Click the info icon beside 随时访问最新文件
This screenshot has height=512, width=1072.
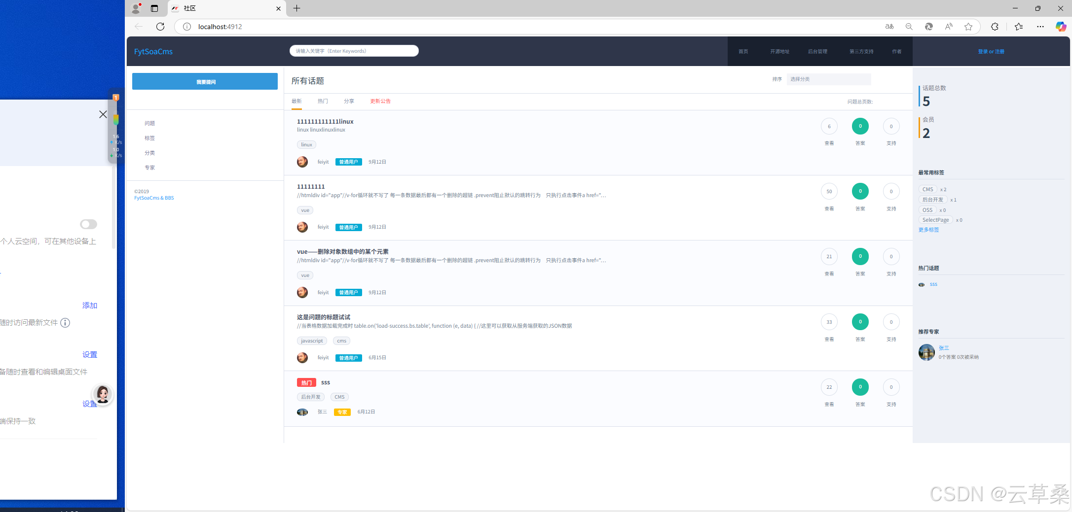click(65, 323)
